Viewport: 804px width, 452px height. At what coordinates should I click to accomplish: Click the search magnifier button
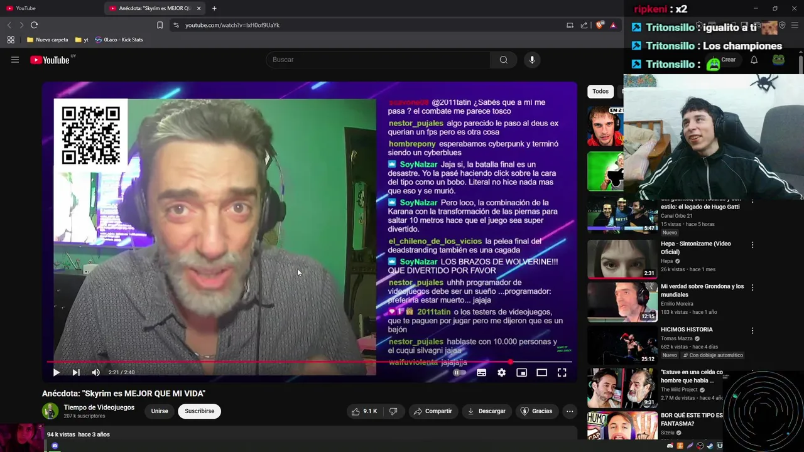[x=503, y=60]
